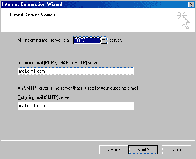This screenshot has width=196, height=159.
Task: Click the 'Outgoing mail (SMTP) server' label
Action: click(x=45, y=97)
